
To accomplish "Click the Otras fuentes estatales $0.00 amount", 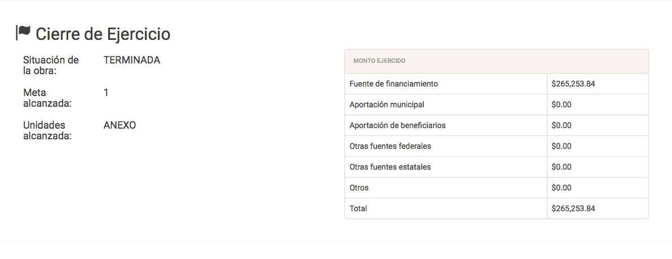I will click(562, 167).
